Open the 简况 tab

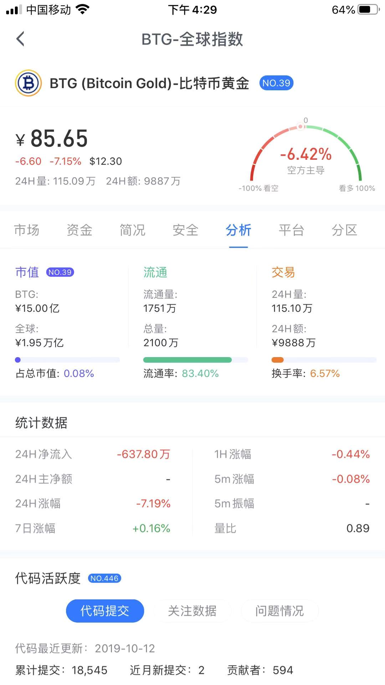[133, 230]
